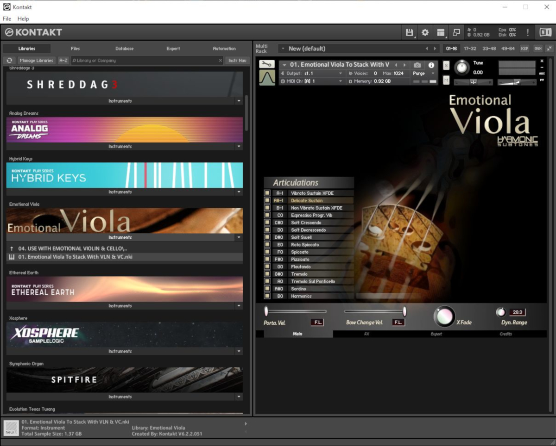This screenshot has height=446, width=556.
Task: Go to previous multi preset arrow
Action: coord(427,49)
